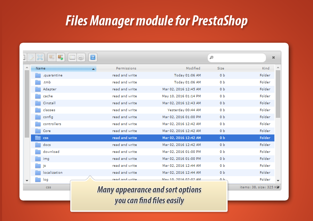Select the controllers folder row
The image size is (313, 221).
click(52, 124)
